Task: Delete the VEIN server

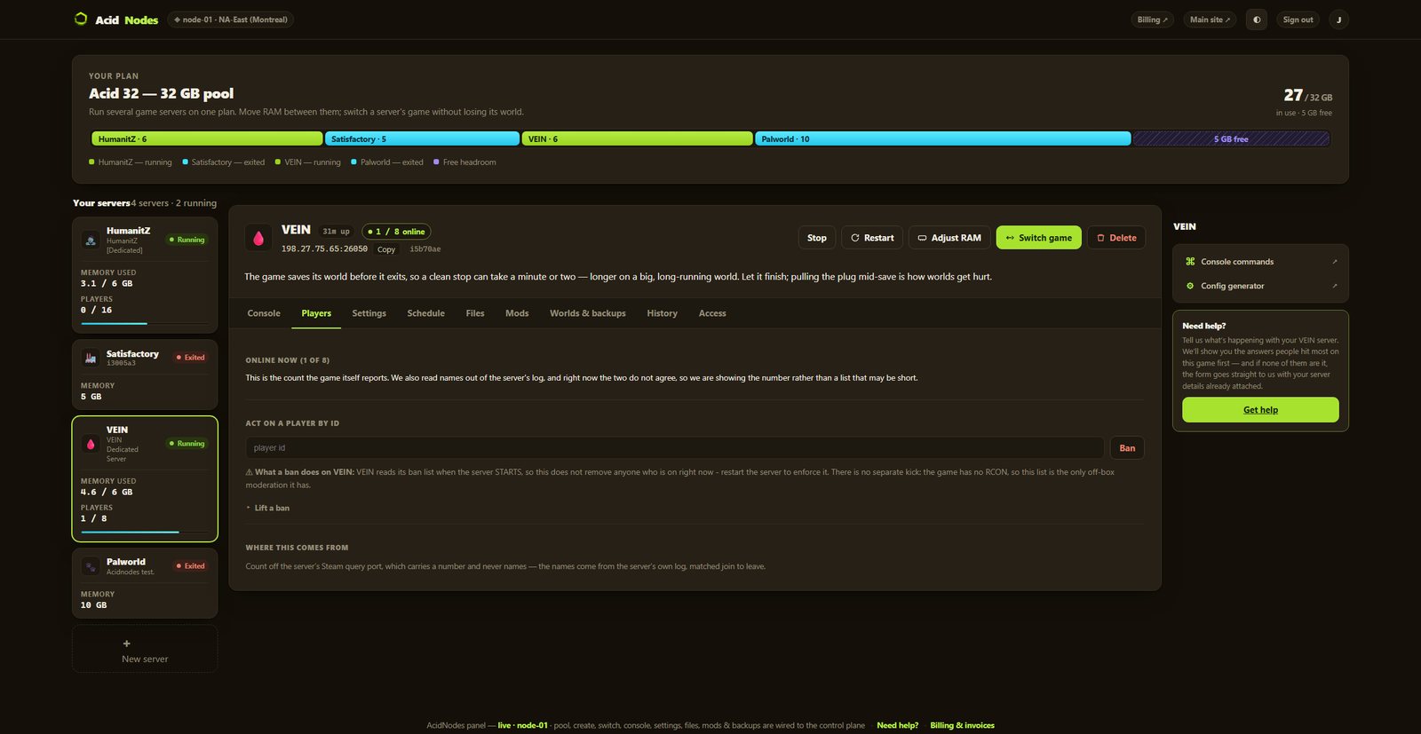Action: (x=1116, y=238)
